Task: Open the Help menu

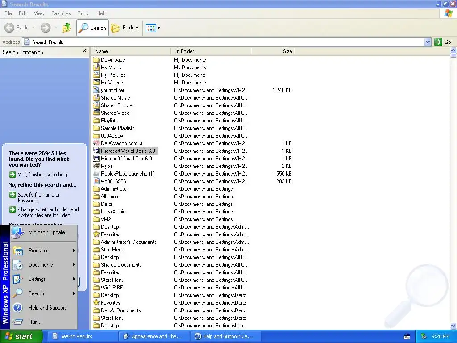Action: tap(101, 13)
